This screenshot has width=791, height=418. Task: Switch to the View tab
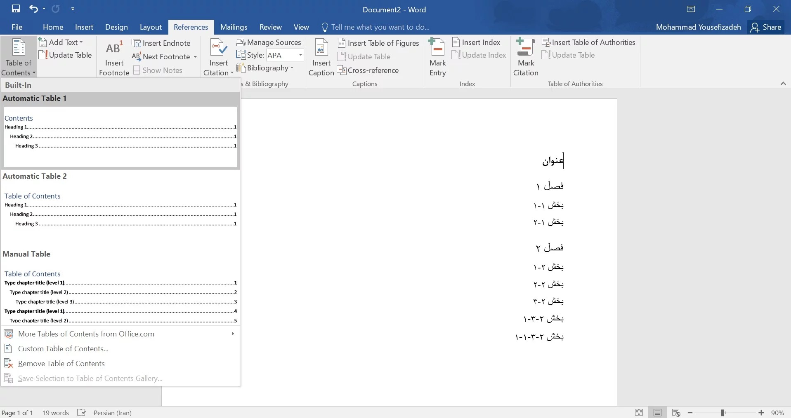click(301, 27)
